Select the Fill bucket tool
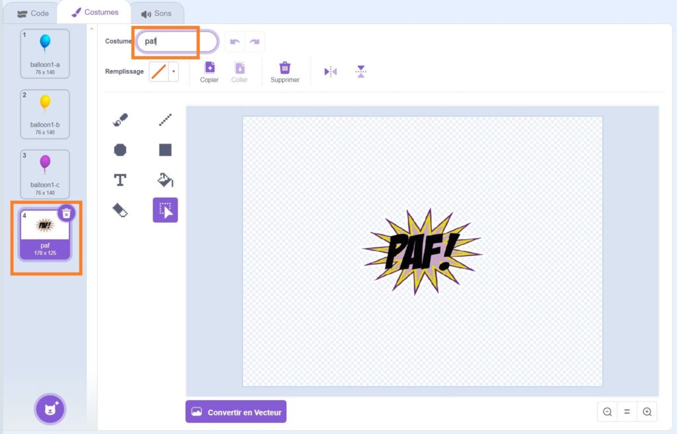Screen dimensions: 677x434 click(x=165, y=180)
